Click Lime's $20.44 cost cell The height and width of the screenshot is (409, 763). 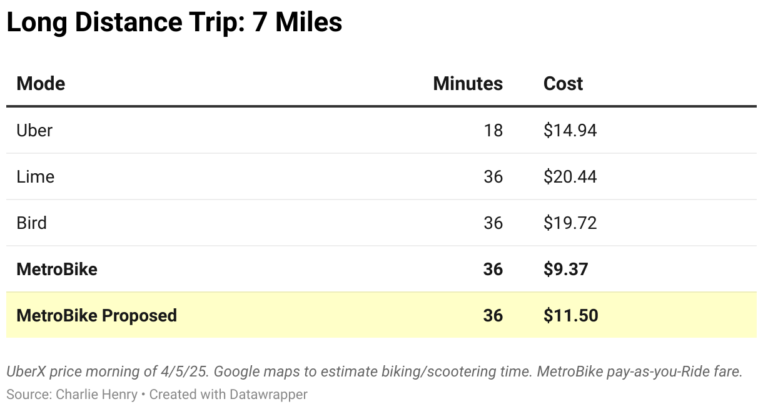click(570, 176)
